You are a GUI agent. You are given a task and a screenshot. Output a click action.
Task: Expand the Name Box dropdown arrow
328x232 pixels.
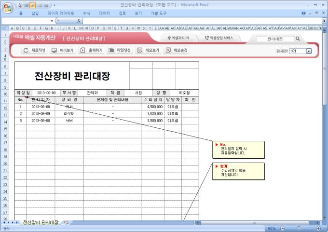pyautogui.click(x=52, y=21)
